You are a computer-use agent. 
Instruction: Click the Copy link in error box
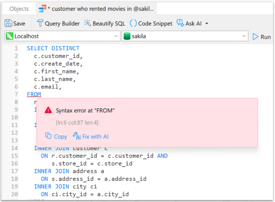click(61, 137)
